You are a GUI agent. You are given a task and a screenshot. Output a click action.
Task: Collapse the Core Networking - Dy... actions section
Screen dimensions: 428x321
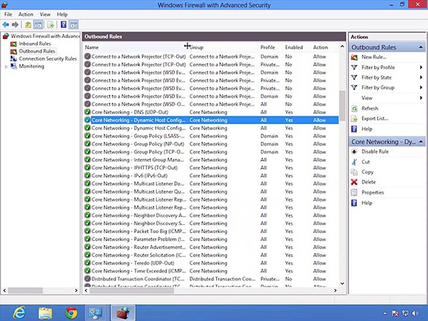coord(420,142)
